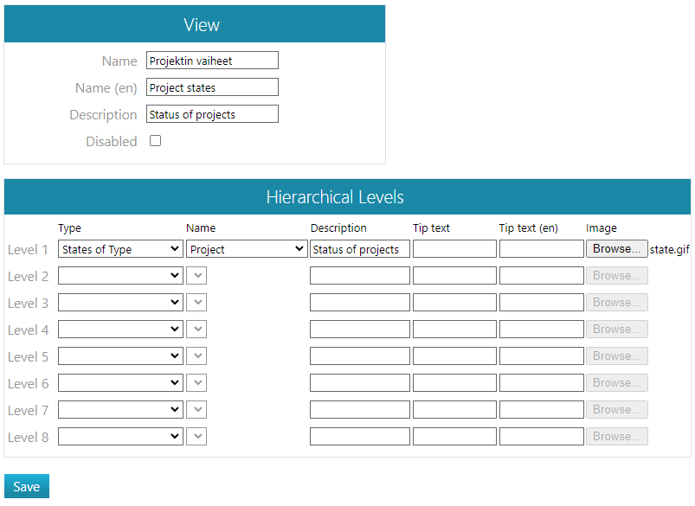Viewport: 695px width, 506px height.
Task: Click Level 1 Description field
Action: (x=359, y=249)
